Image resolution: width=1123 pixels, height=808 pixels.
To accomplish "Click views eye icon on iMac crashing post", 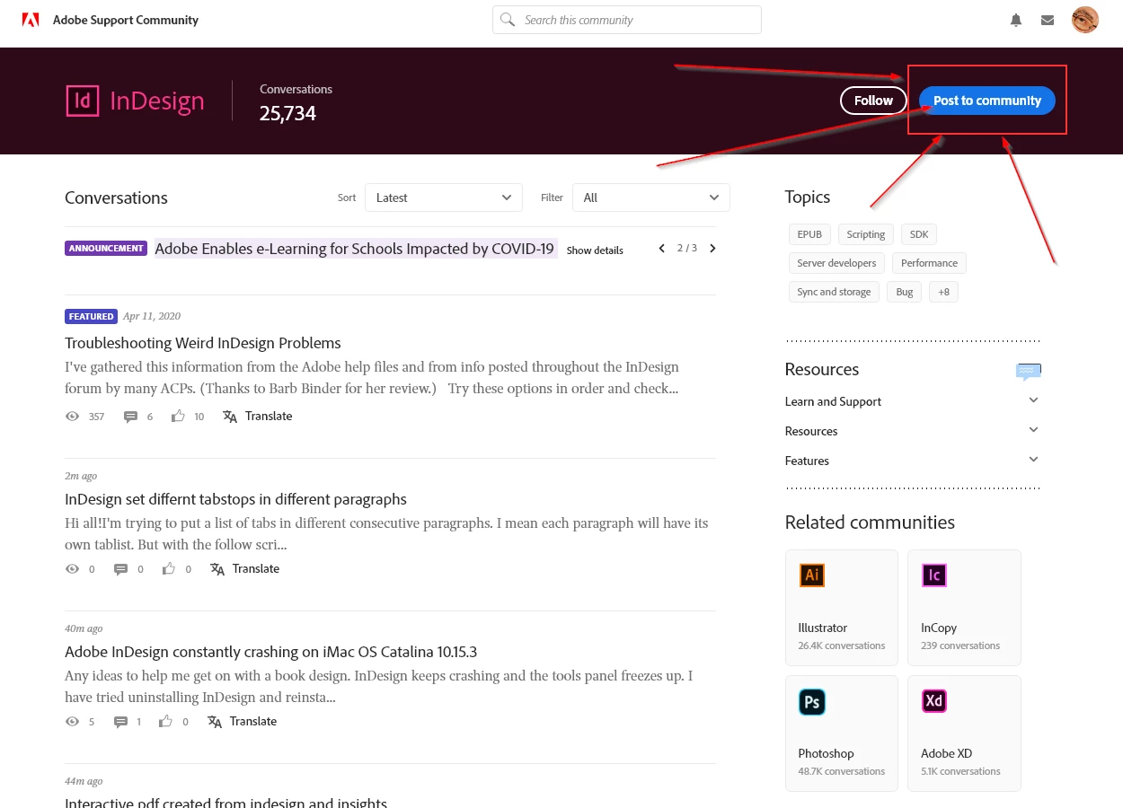I will [x=73, y=722].
